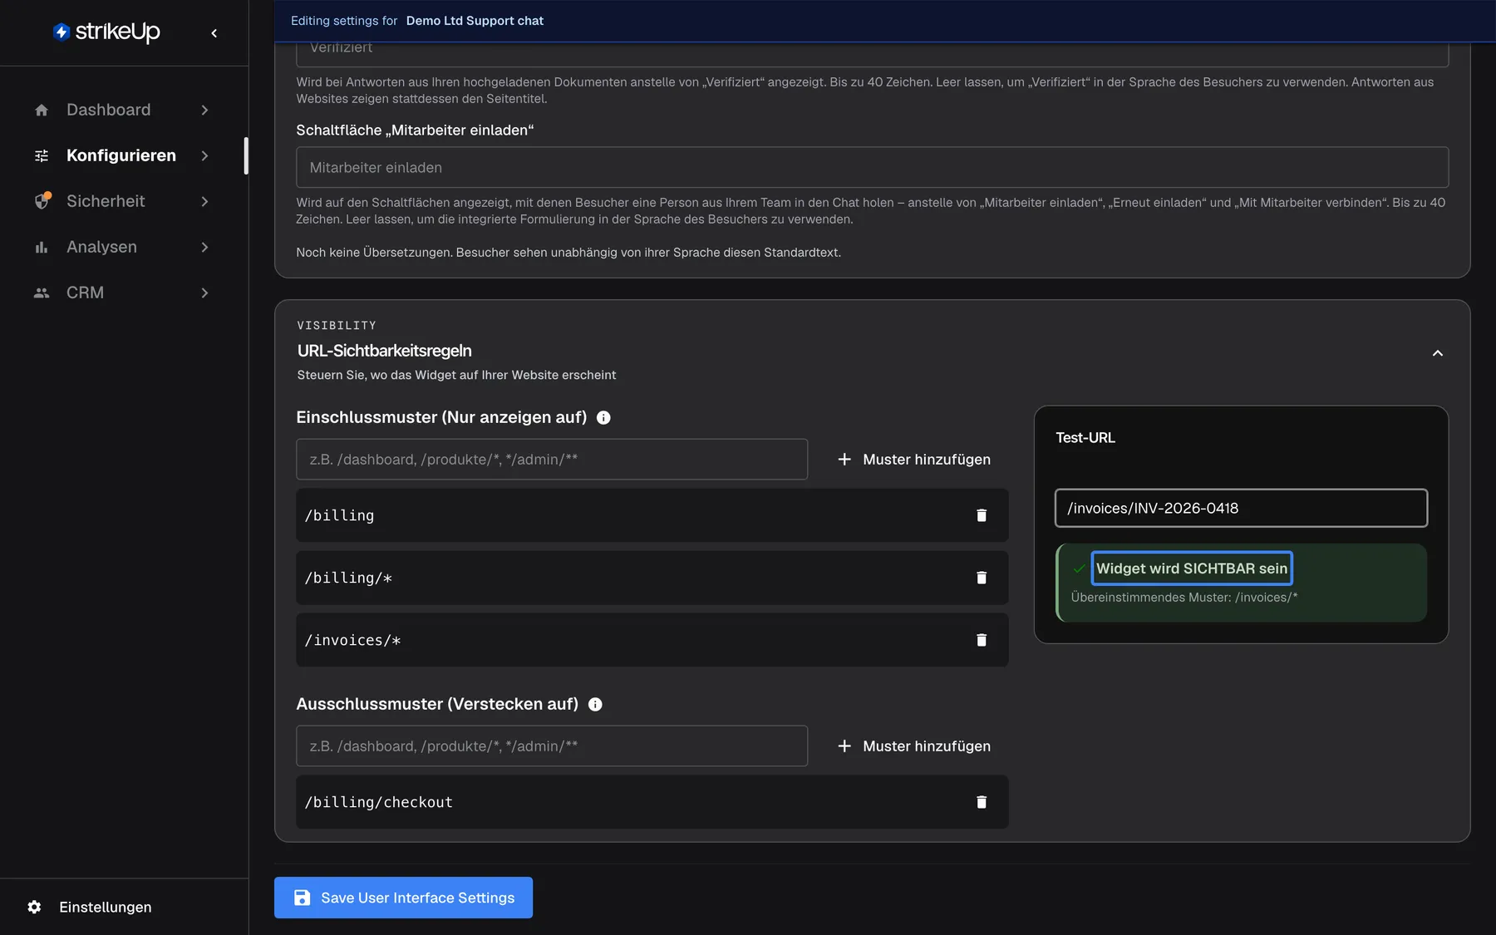Image resolution: width=1496 pixels, height=935 pixels.
Task: Click the CRM people icon
Action: click(42, 293)
